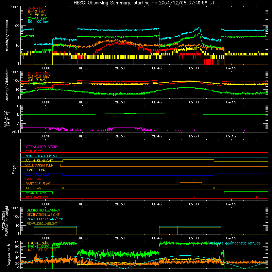
Task: Select the SAA_FLAG label
Action: click(x=33, y=179)
